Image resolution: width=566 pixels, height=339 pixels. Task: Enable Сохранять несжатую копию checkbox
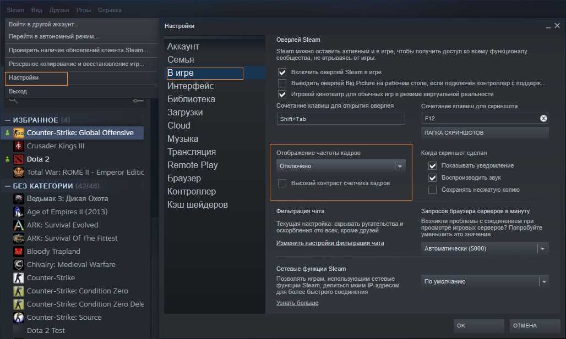(x=432, y=190)
